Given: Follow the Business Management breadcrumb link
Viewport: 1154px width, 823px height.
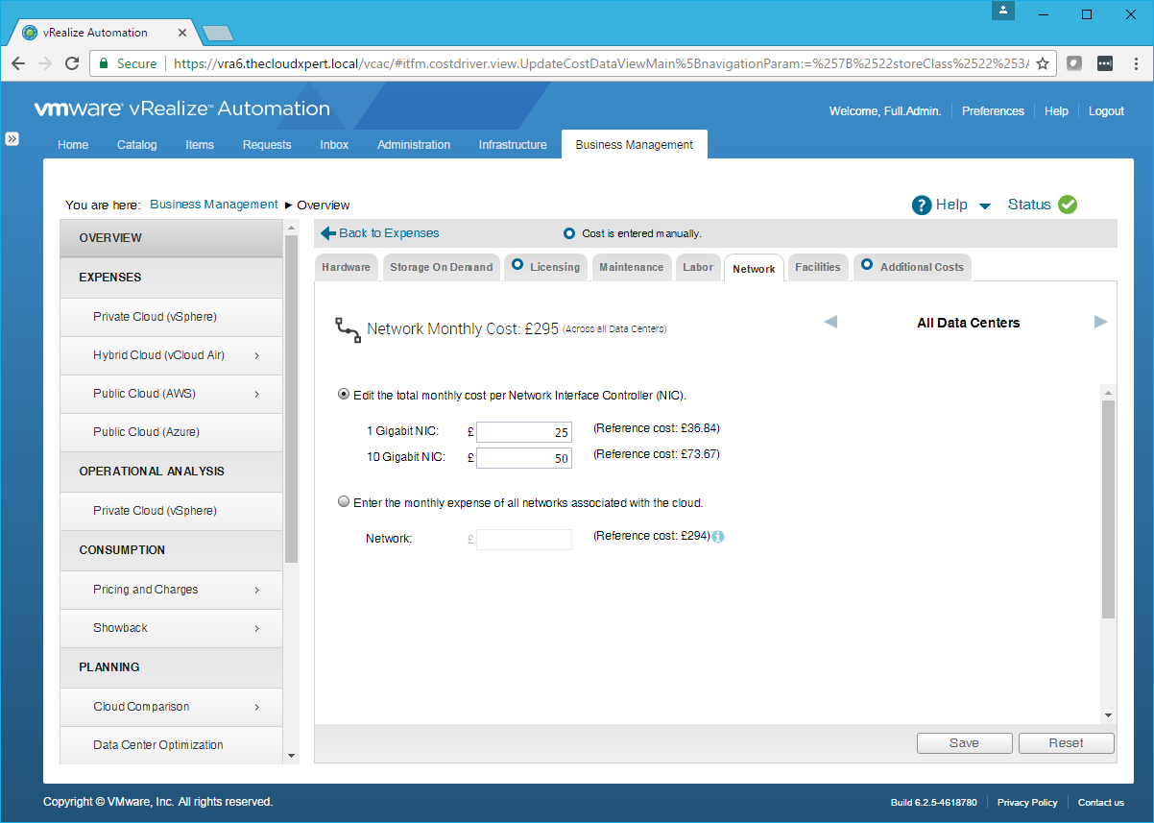Looking at the screenshot, I should tap(214, 205).
